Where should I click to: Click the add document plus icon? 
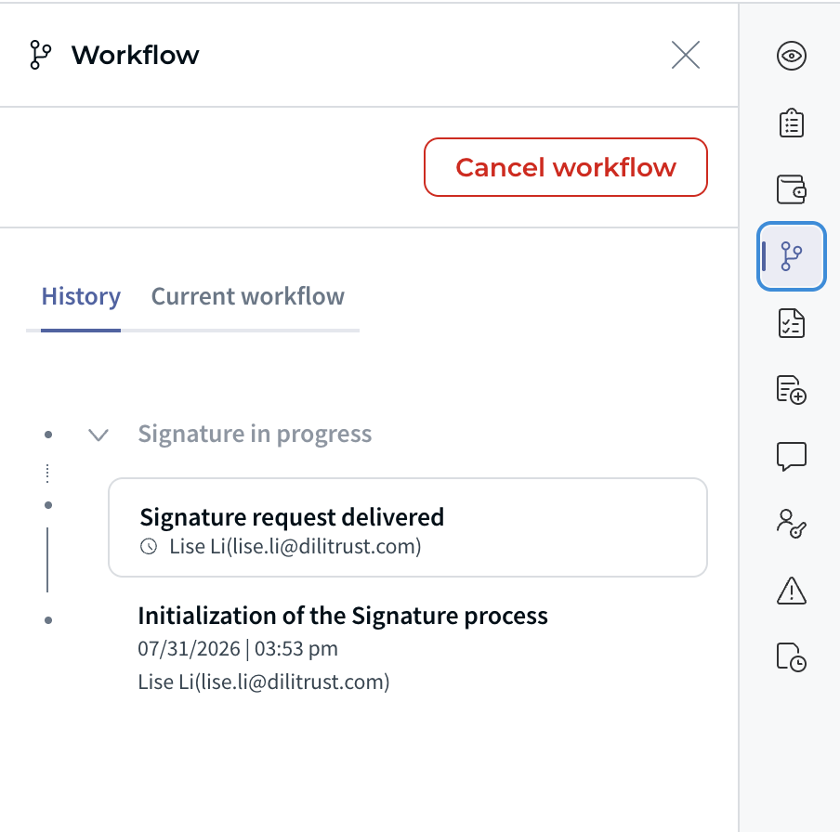pos(792,390)
